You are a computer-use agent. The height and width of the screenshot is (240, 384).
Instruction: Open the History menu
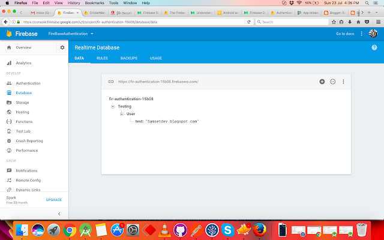click(74, 3)
